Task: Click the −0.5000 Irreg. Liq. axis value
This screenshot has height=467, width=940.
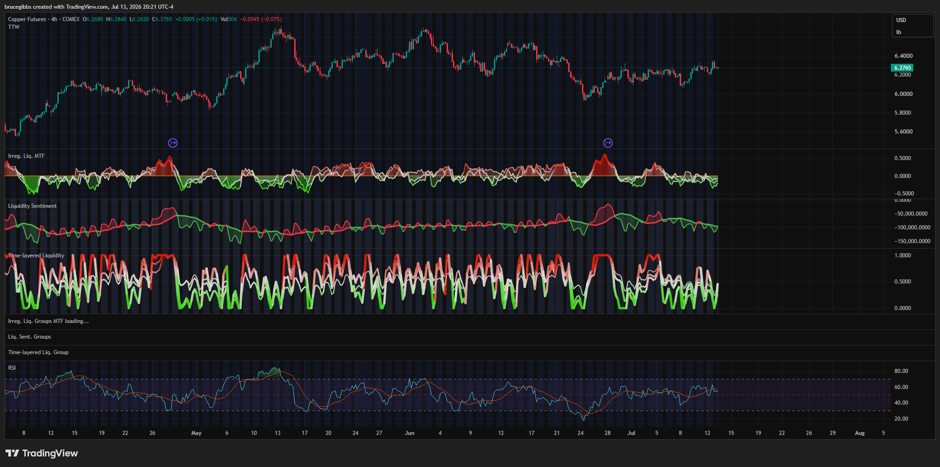Action: (904, 194)
